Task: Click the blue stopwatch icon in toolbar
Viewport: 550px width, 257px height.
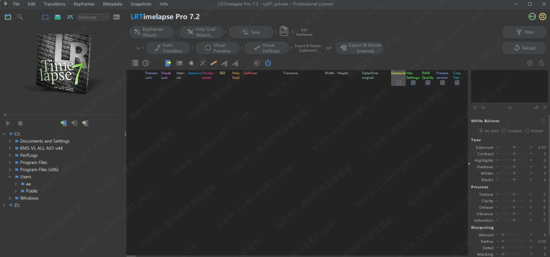Action: (x=268, y=63)
